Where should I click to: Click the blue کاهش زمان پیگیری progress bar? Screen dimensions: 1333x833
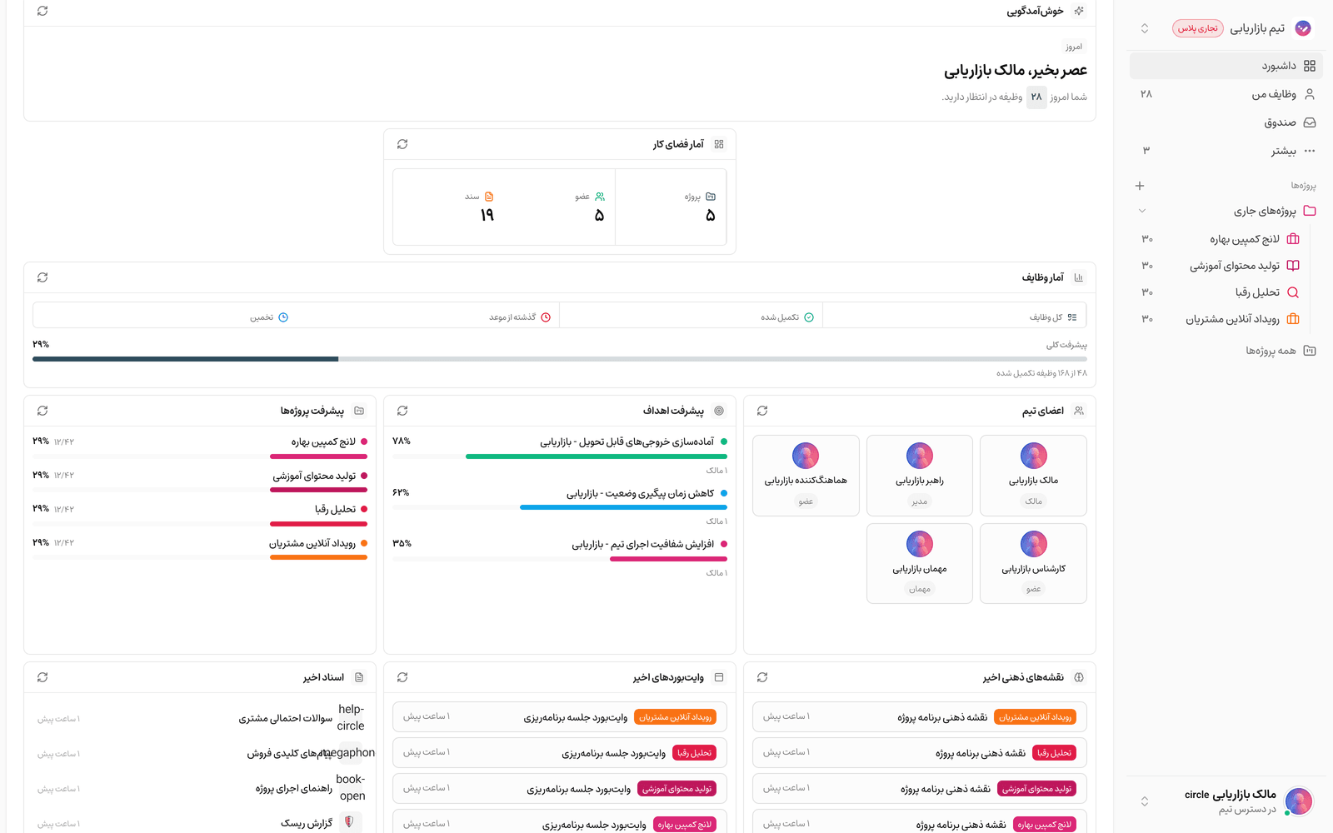point(560,507)
